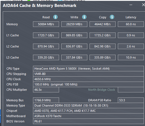The height and width of the screenshot is (126, 145).
Task: Select the Memory Latency 60.8 ns cell
Action: (131, 24)
